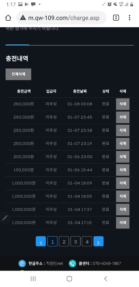Tap the globe icon beside 한글주소

pyautogui.click(x=22, y=263)
